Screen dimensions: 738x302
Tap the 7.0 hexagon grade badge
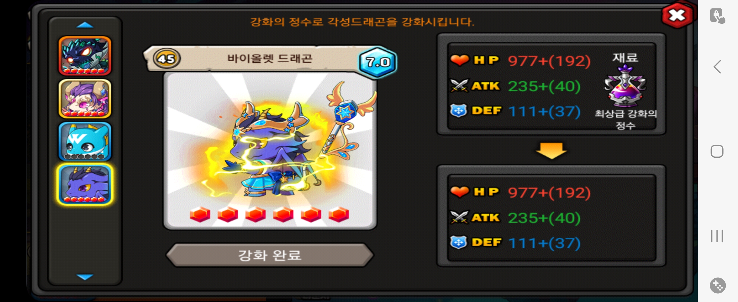point(378,62)
